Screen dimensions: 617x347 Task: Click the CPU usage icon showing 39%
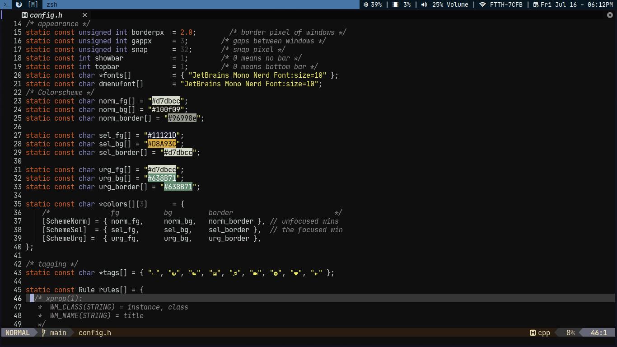[366, 5]
